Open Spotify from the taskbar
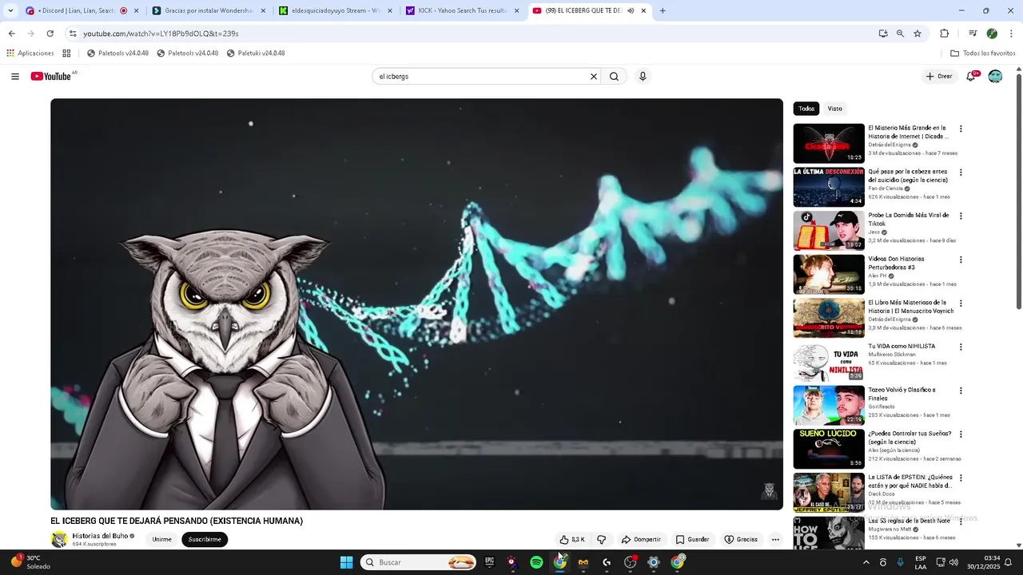1023x575 pixels. coord(536,562)
